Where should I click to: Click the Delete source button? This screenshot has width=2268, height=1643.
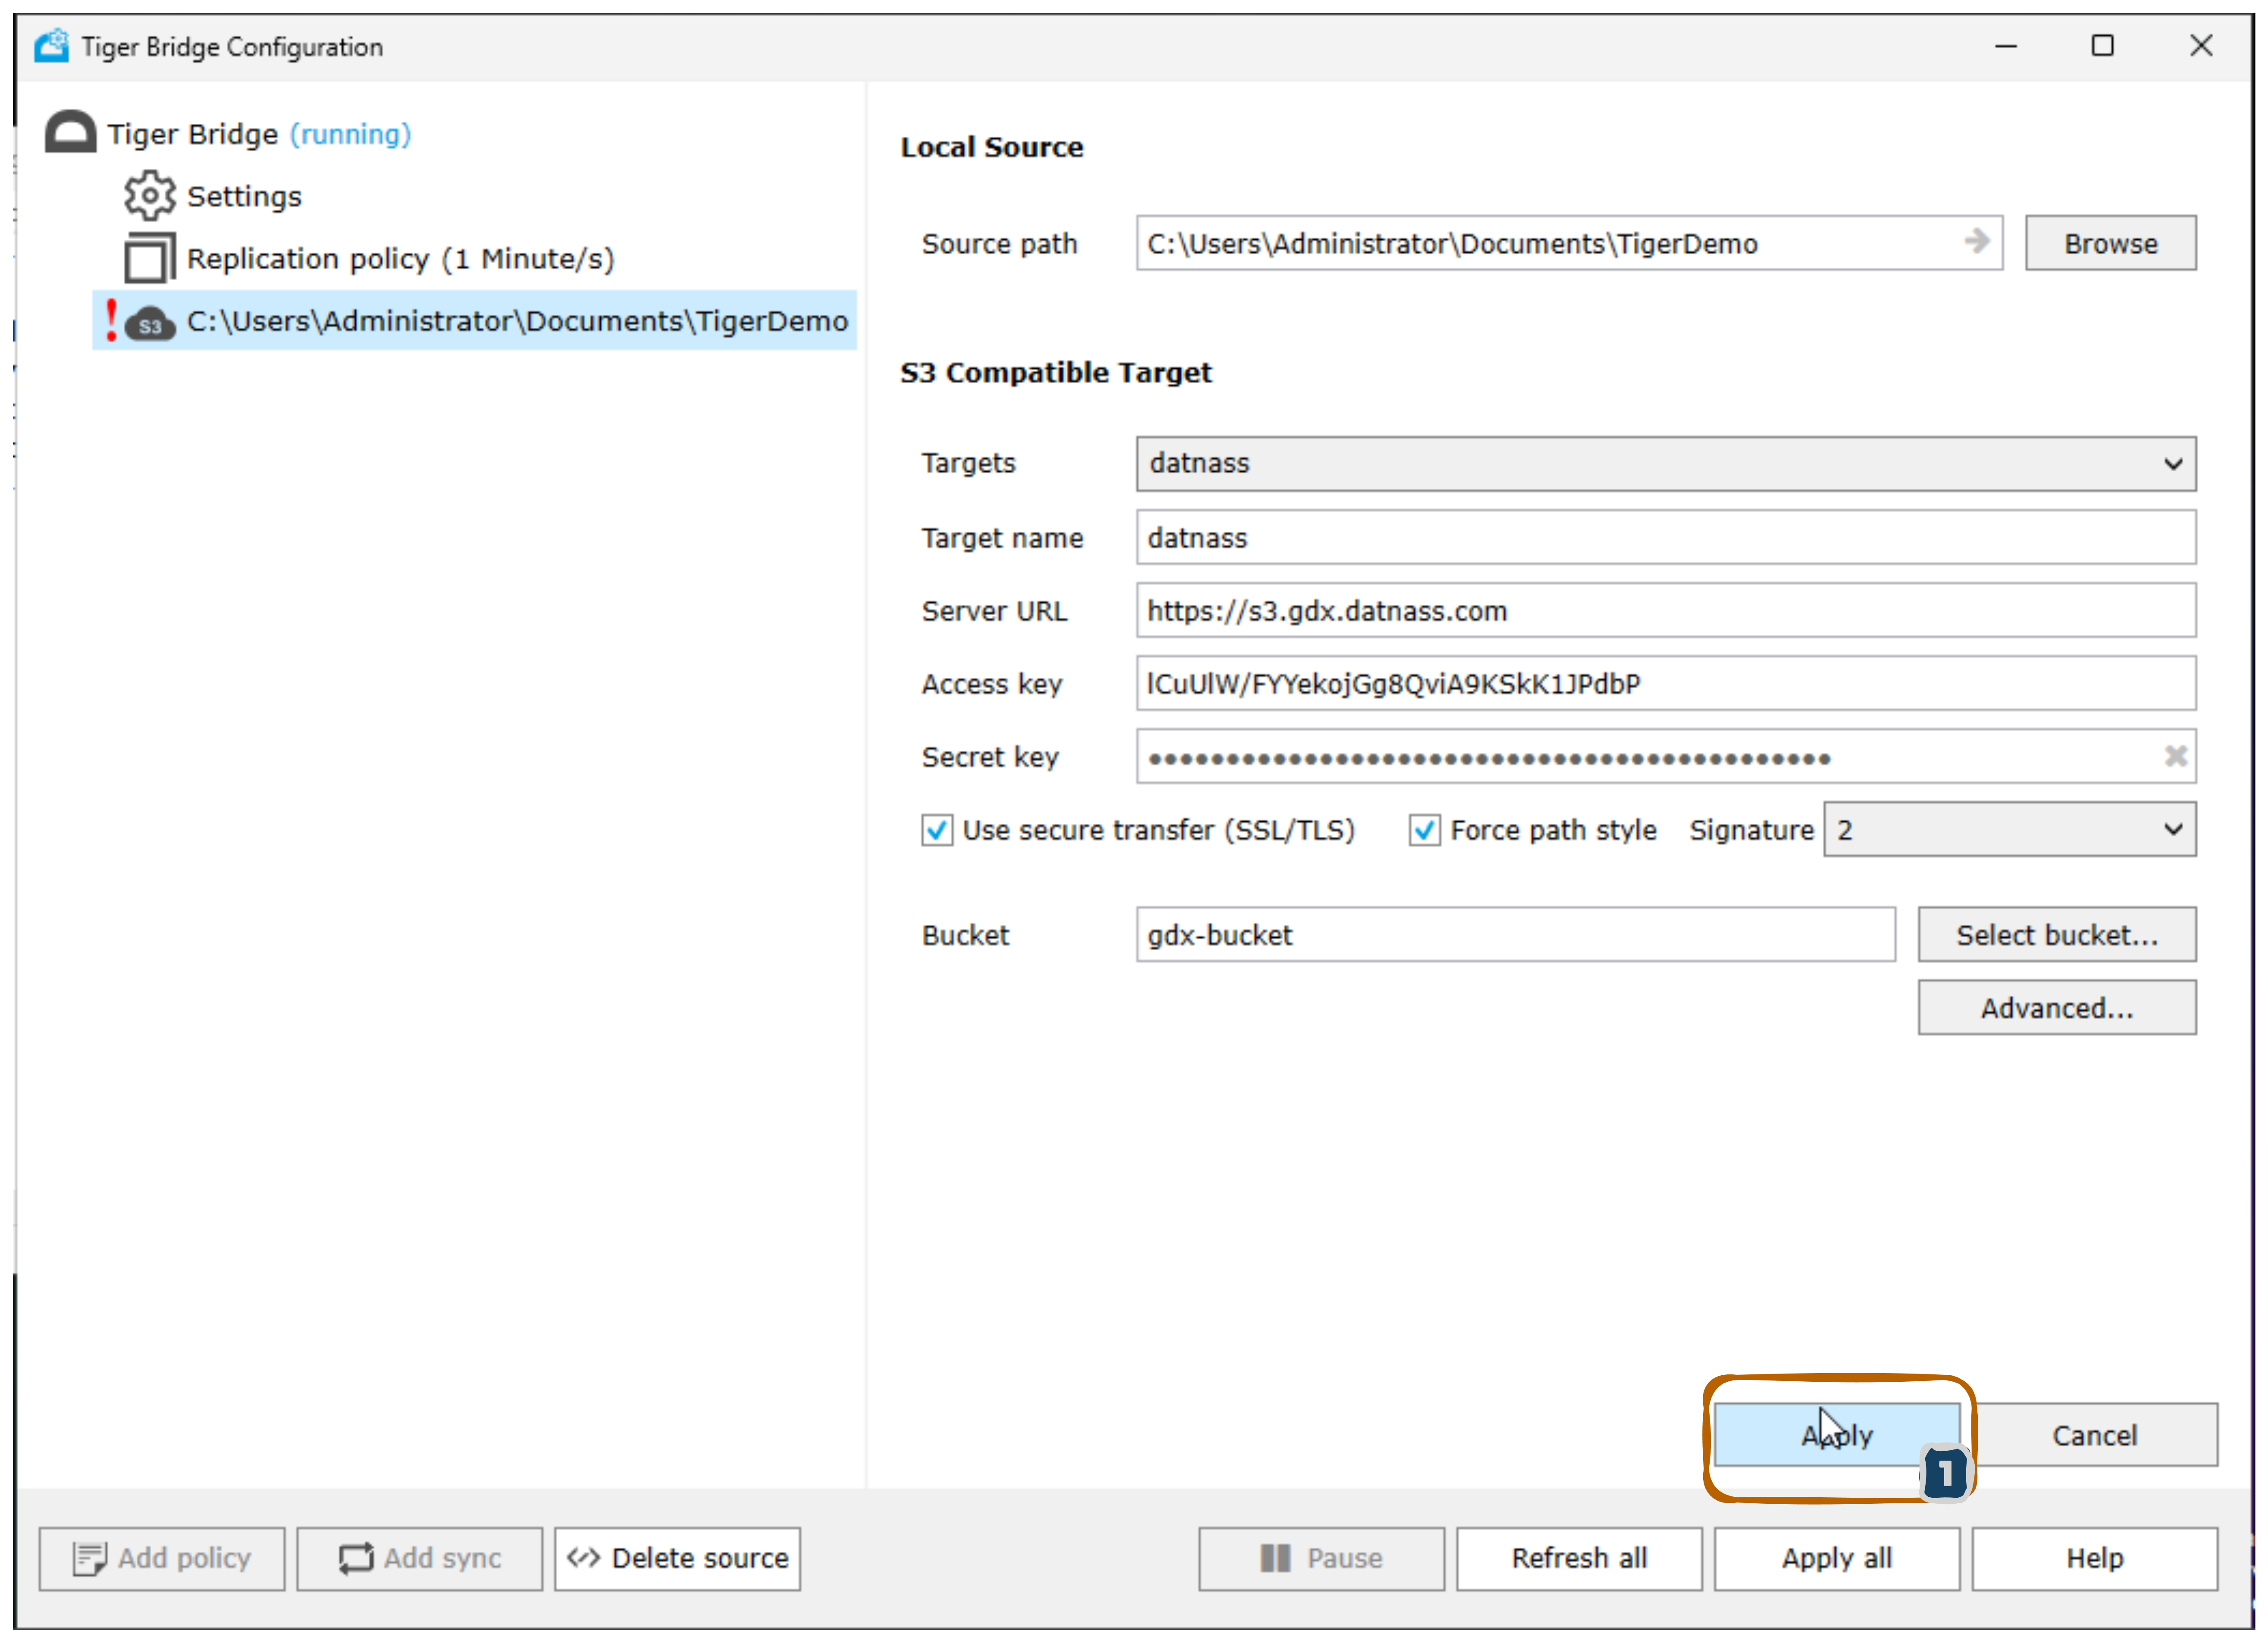point(678,1558)
